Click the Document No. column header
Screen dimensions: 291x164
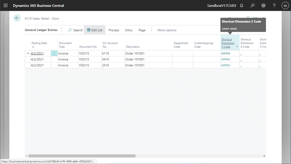coord(88,47)
